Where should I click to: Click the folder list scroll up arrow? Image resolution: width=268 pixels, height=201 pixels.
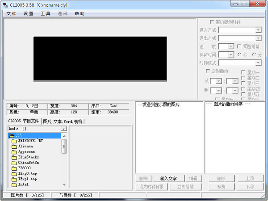pos(64,136)
